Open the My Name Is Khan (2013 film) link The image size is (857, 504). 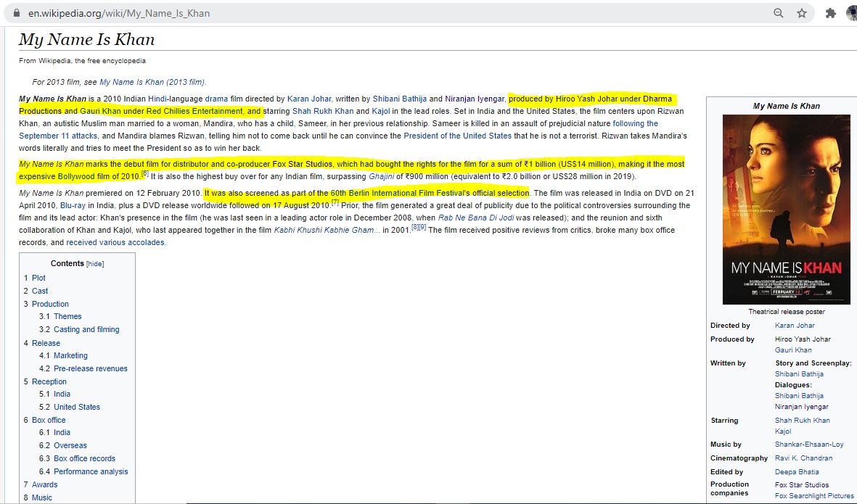(x=152, y=82)
